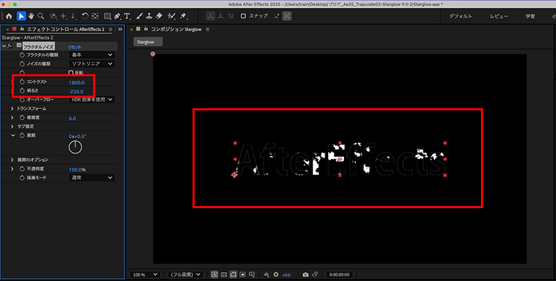The image size is (556, 281).
Task: Check the 反転 invert checkbox
Action: (x=71, y=73)
